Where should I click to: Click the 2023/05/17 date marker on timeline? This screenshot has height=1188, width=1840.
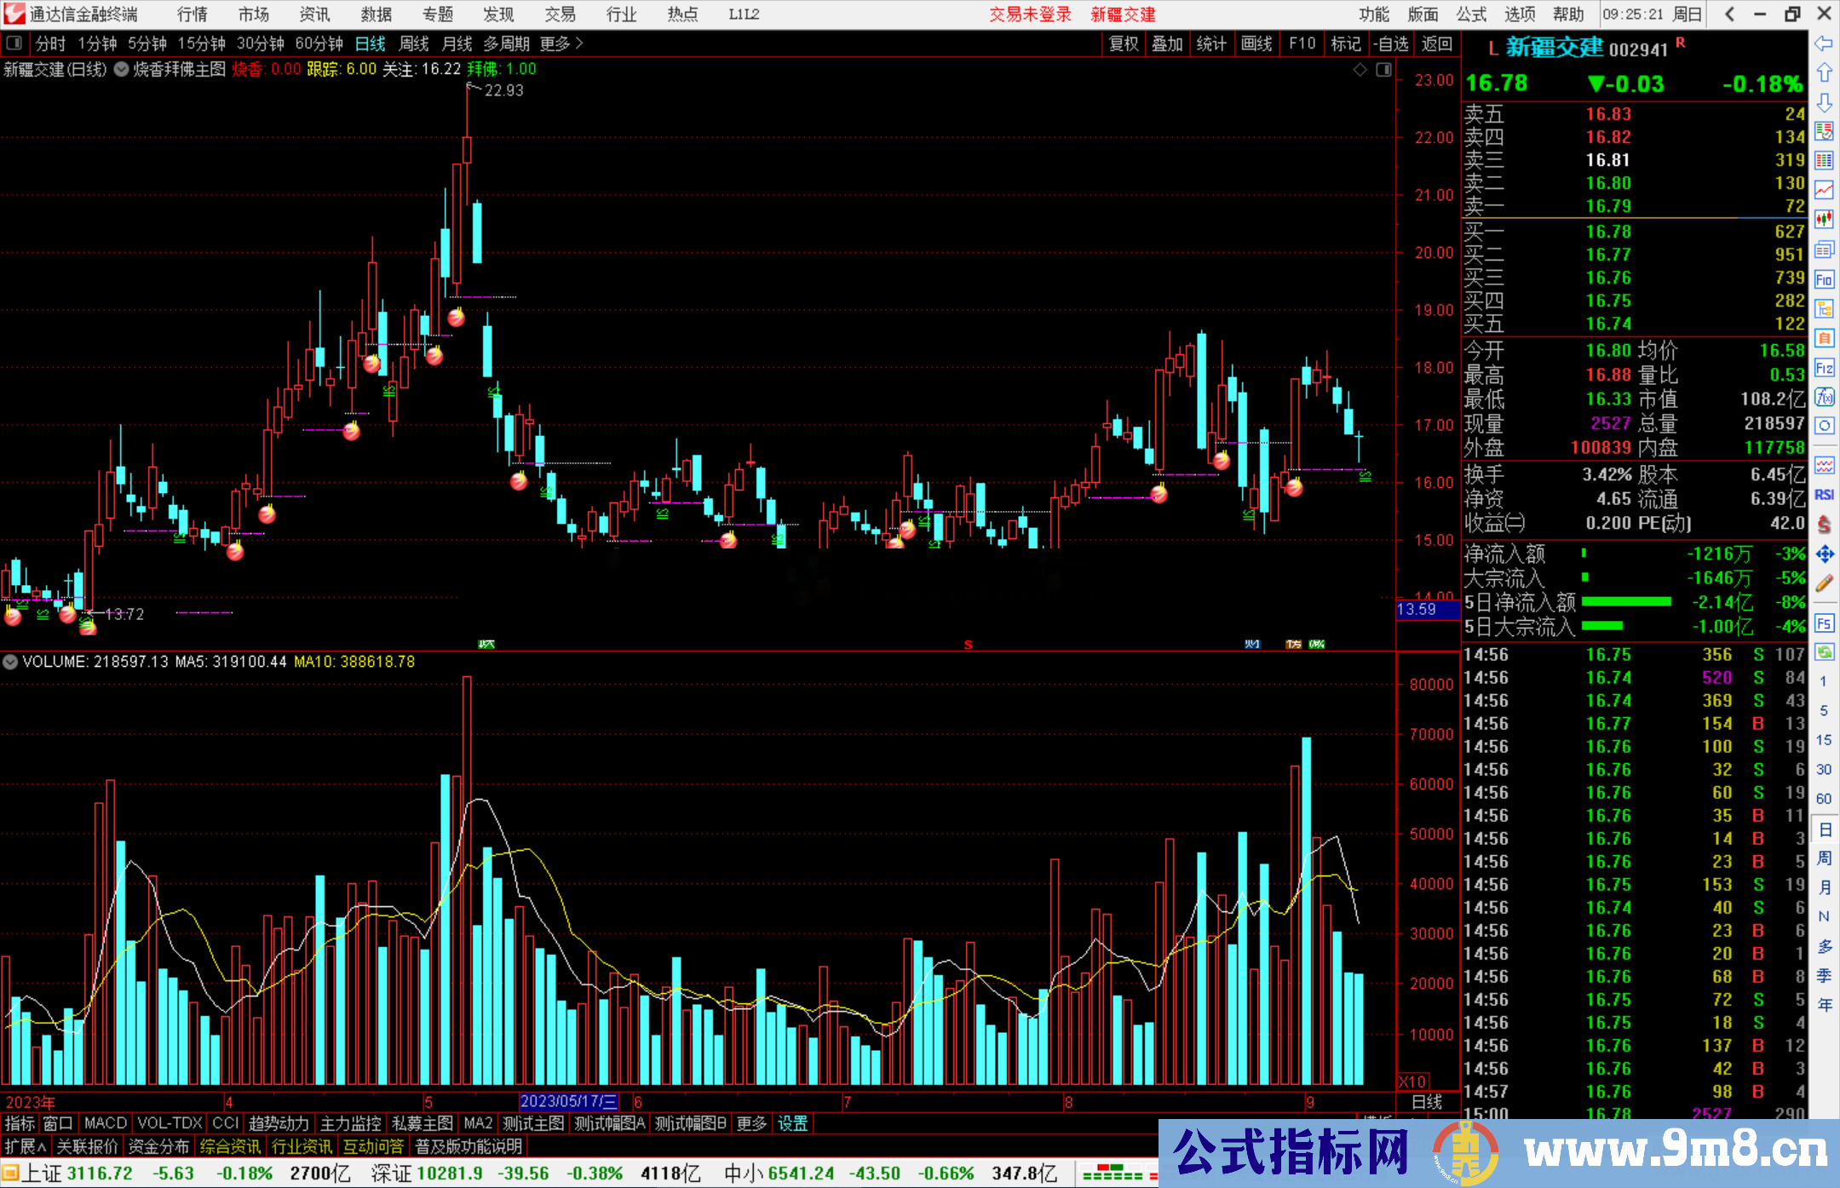[x=568, y=1101]
